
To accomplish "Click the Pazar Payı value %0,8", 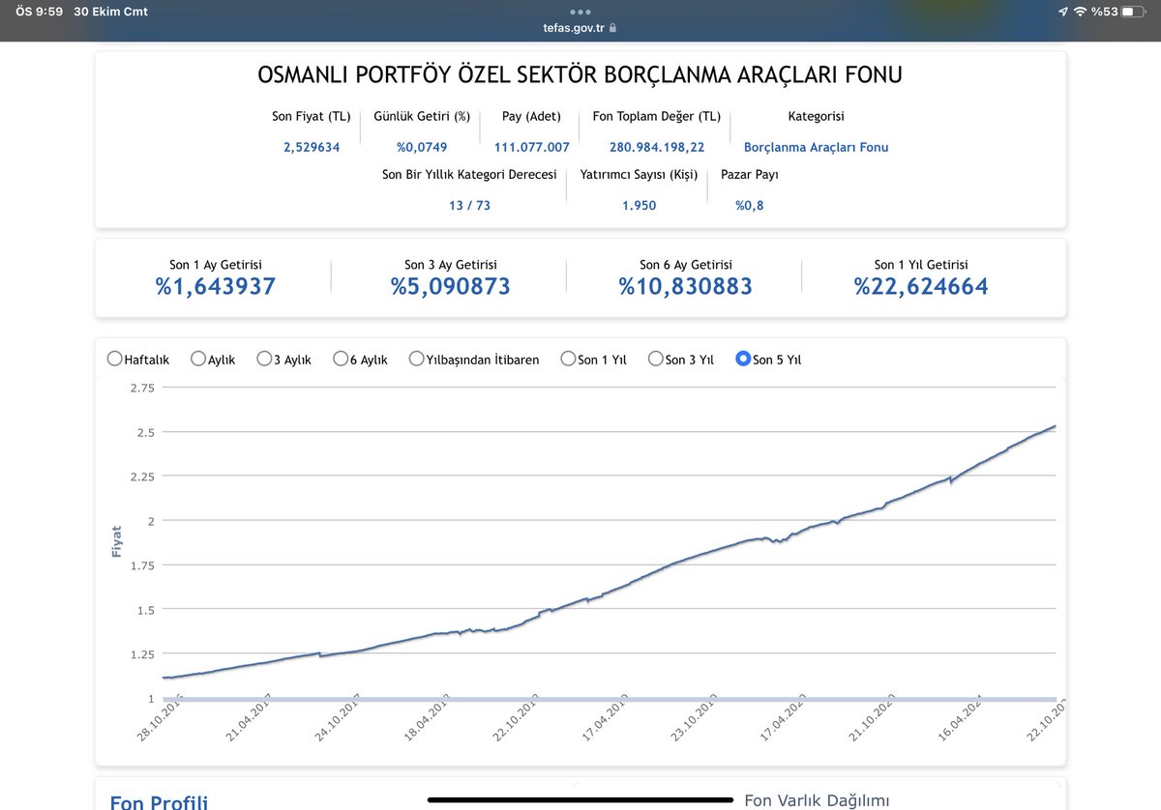I will pos(749,206).
